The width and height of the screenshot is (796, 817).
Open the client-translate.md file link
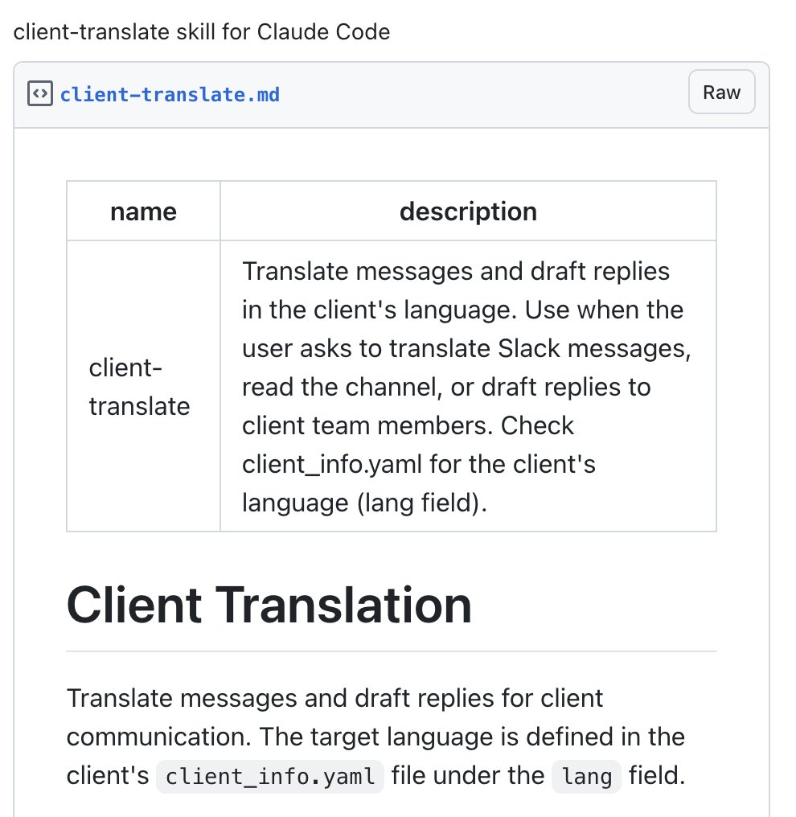click(170, 95)
